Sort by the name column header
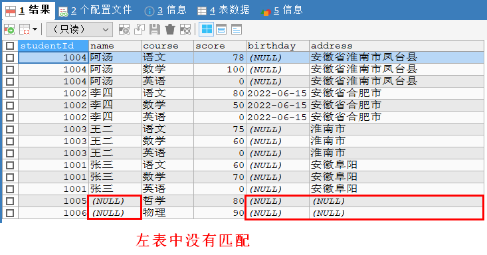487x255 pixels. click(115, 46)
